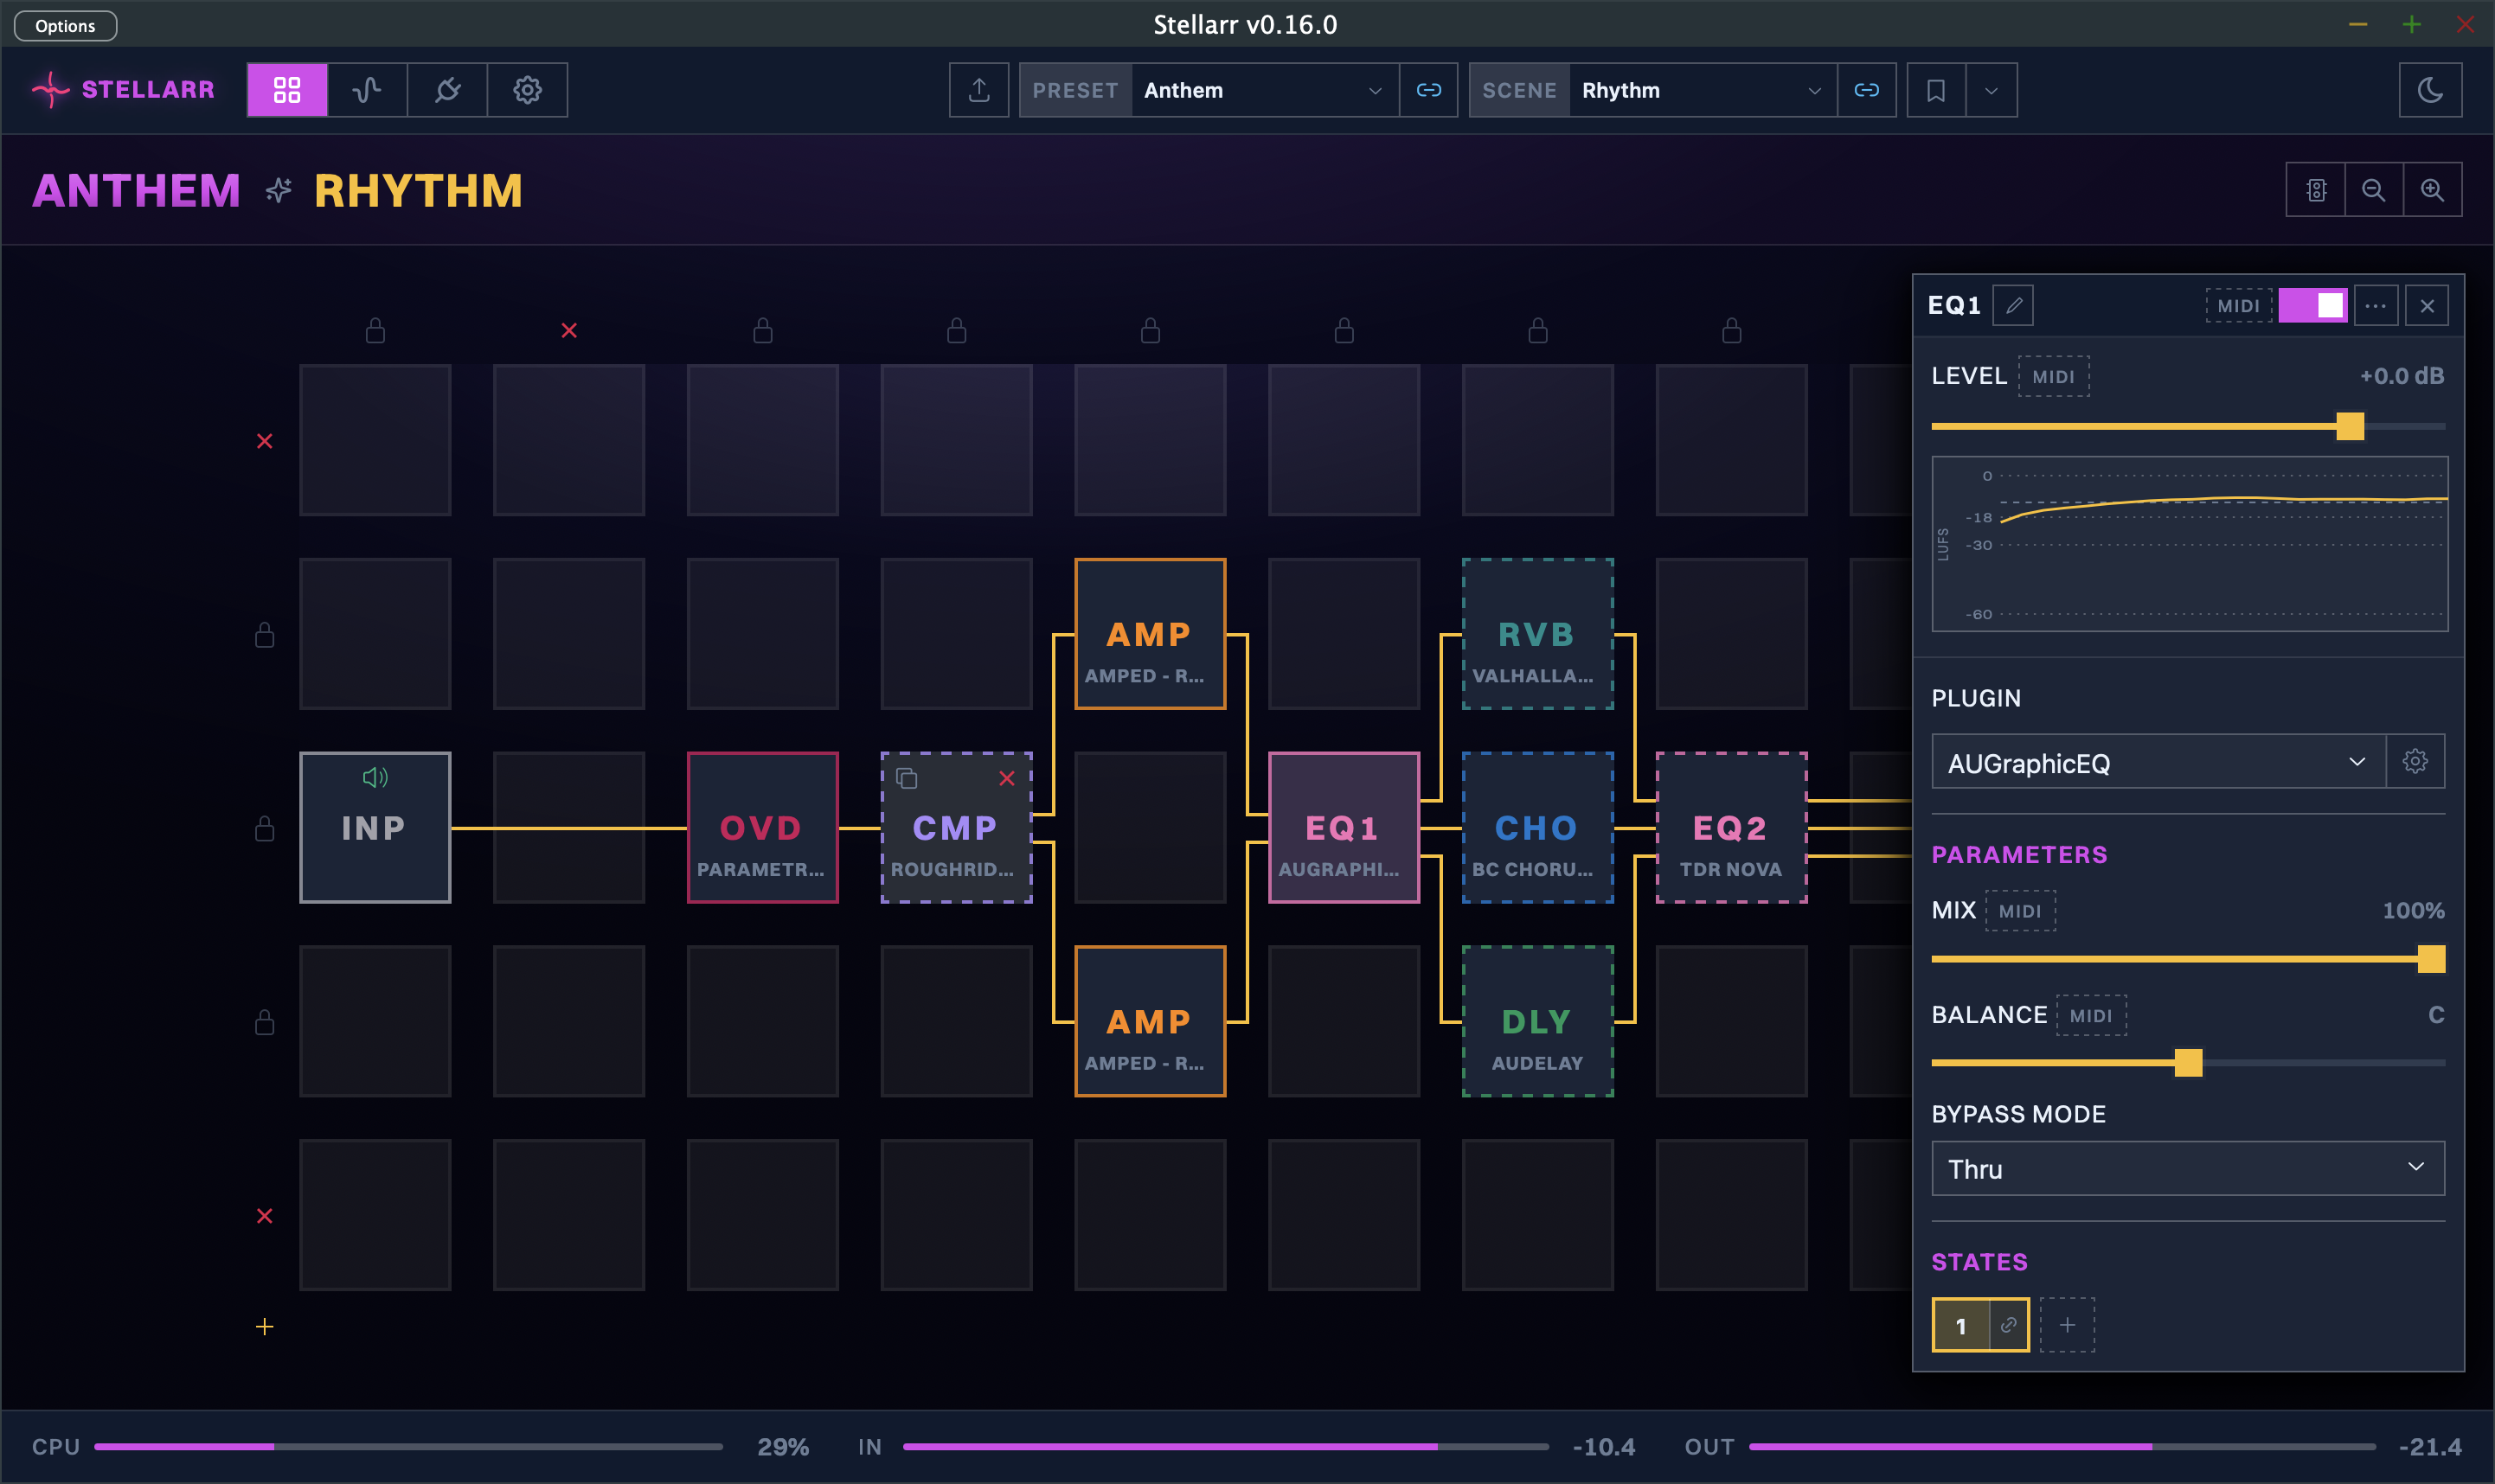Viewport: 2495px width, 1484px height.
Task: Click the Balance MIDI button
Action: point(2091,1016)
